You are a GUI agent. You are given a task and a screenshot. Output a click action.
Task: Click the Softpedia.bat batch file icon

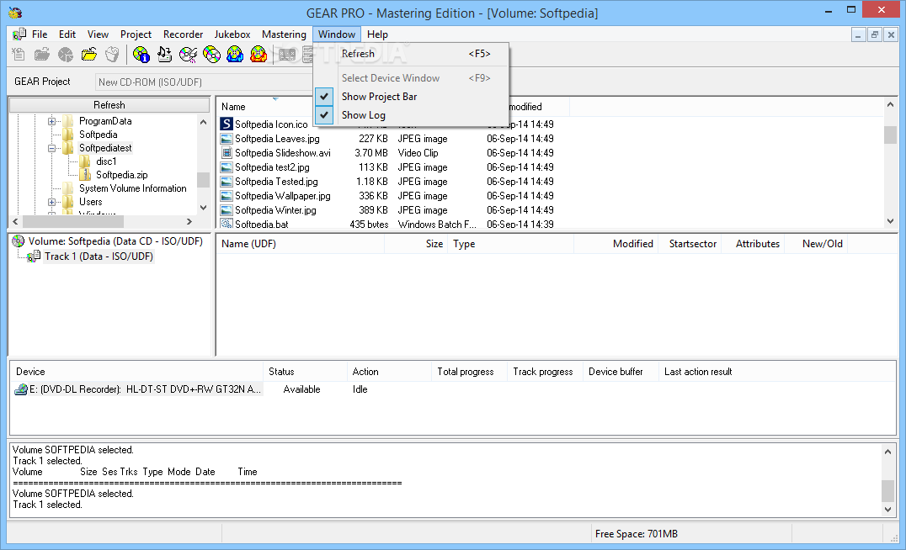[x=226, y=224]
